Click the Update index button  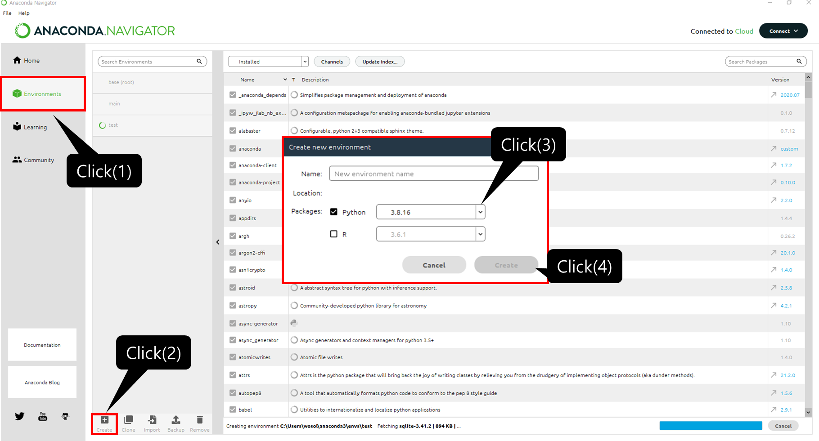(380, 62)
